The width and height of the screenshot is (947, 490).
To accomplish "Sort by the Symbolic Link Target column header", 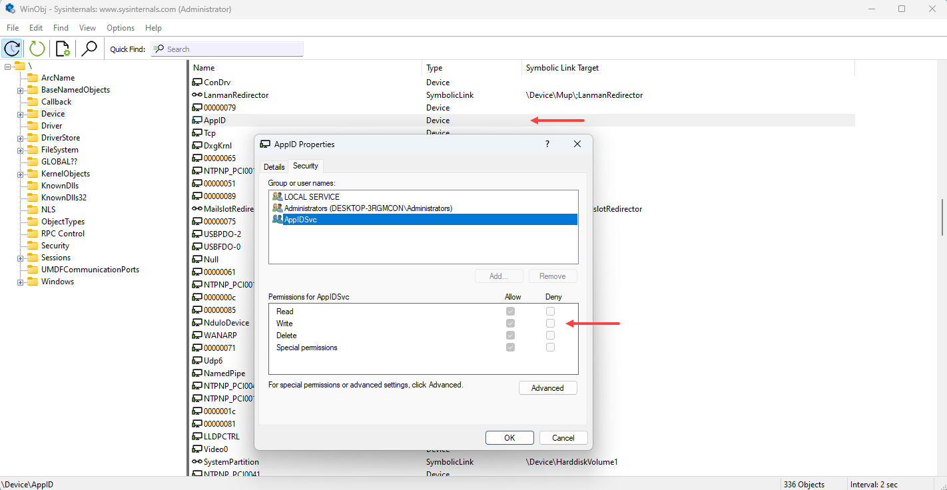I will pyautogui.click(x=688, y=68).
